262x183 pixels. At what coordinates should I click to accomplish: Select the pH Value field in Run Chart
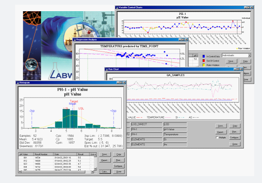pos(175,129)
